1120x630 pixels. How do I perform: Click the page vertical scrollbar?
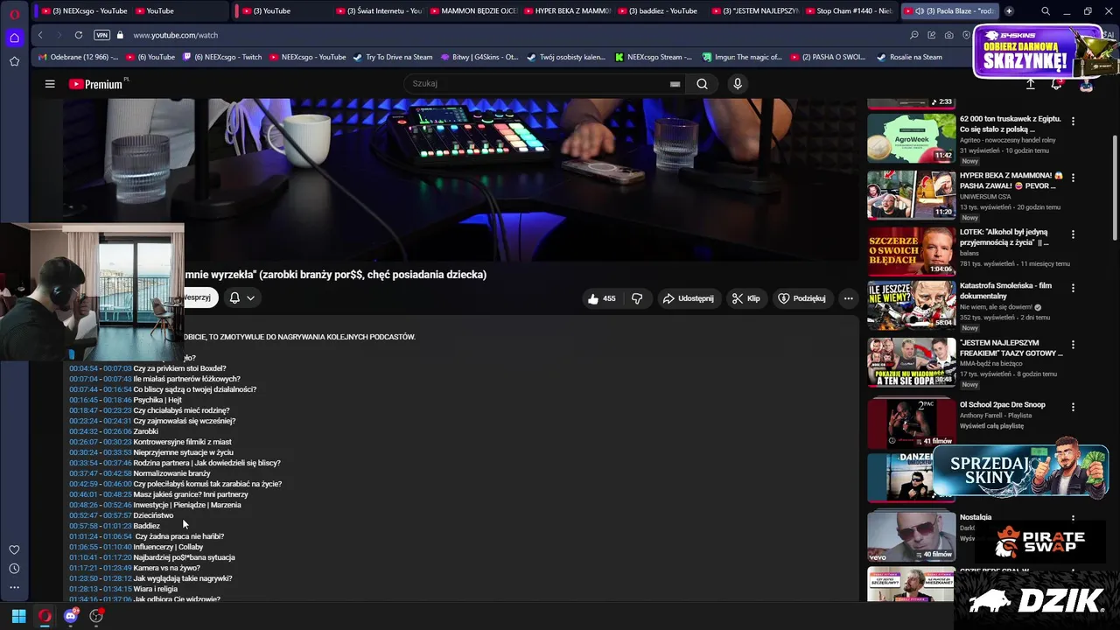pyautogui.click(x=1114, y=188)
